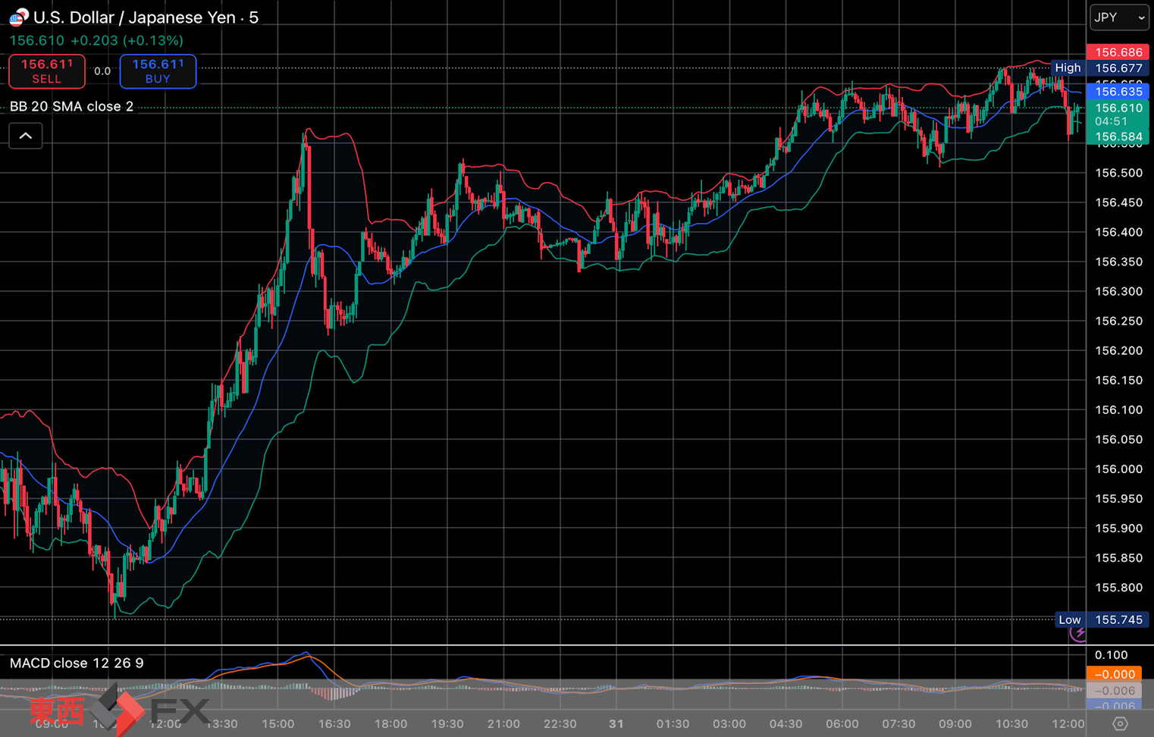
Task: Click the 0.0 spread value between Sell and Buy
Action: click(x=102, y=71)
